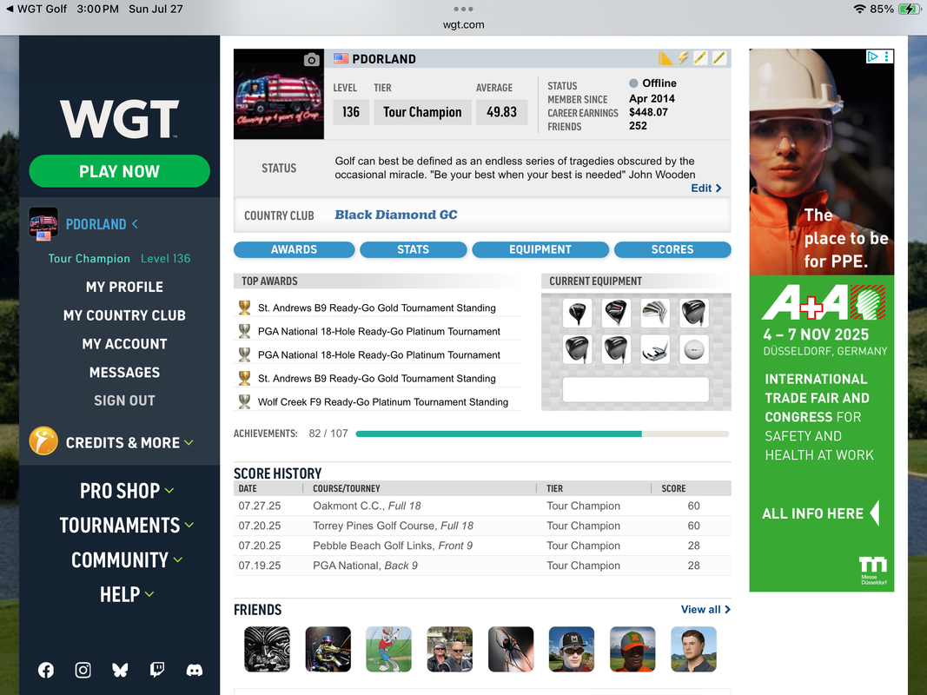Screen dimensions: 927x695
Task: Select the iron set in Current Equipment
Action: [654, 313]
